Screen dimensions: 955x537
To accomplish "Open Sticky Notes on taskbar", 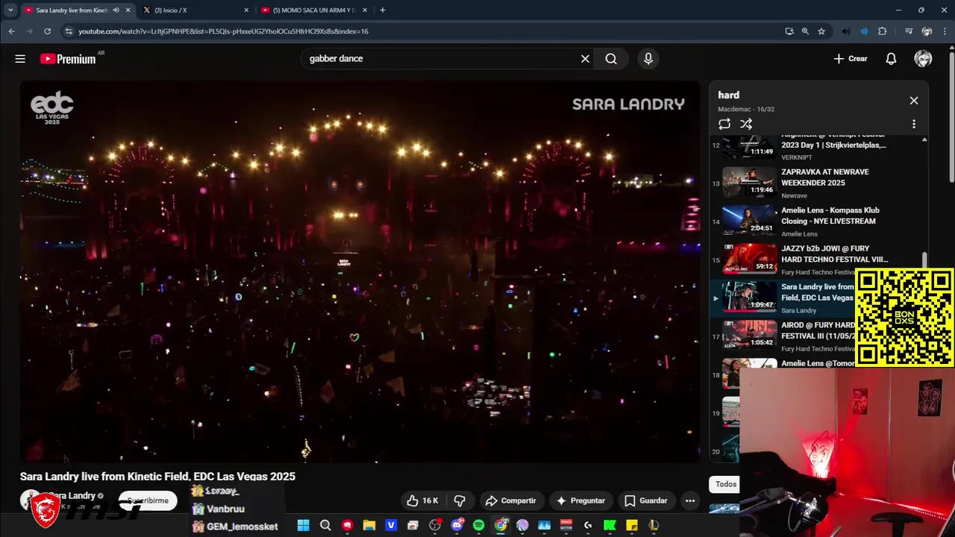I will click(632, 526).
